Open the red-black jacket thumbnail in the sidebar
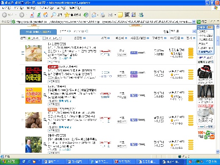Screen dimensions: 220x165 pos(206,71)
